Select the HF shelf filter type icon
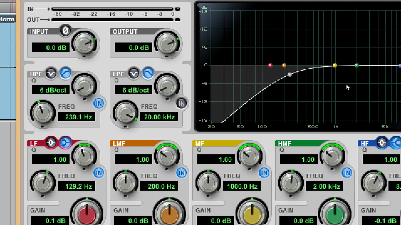Viewport: 401px width, 225px height. coord(396,143)
